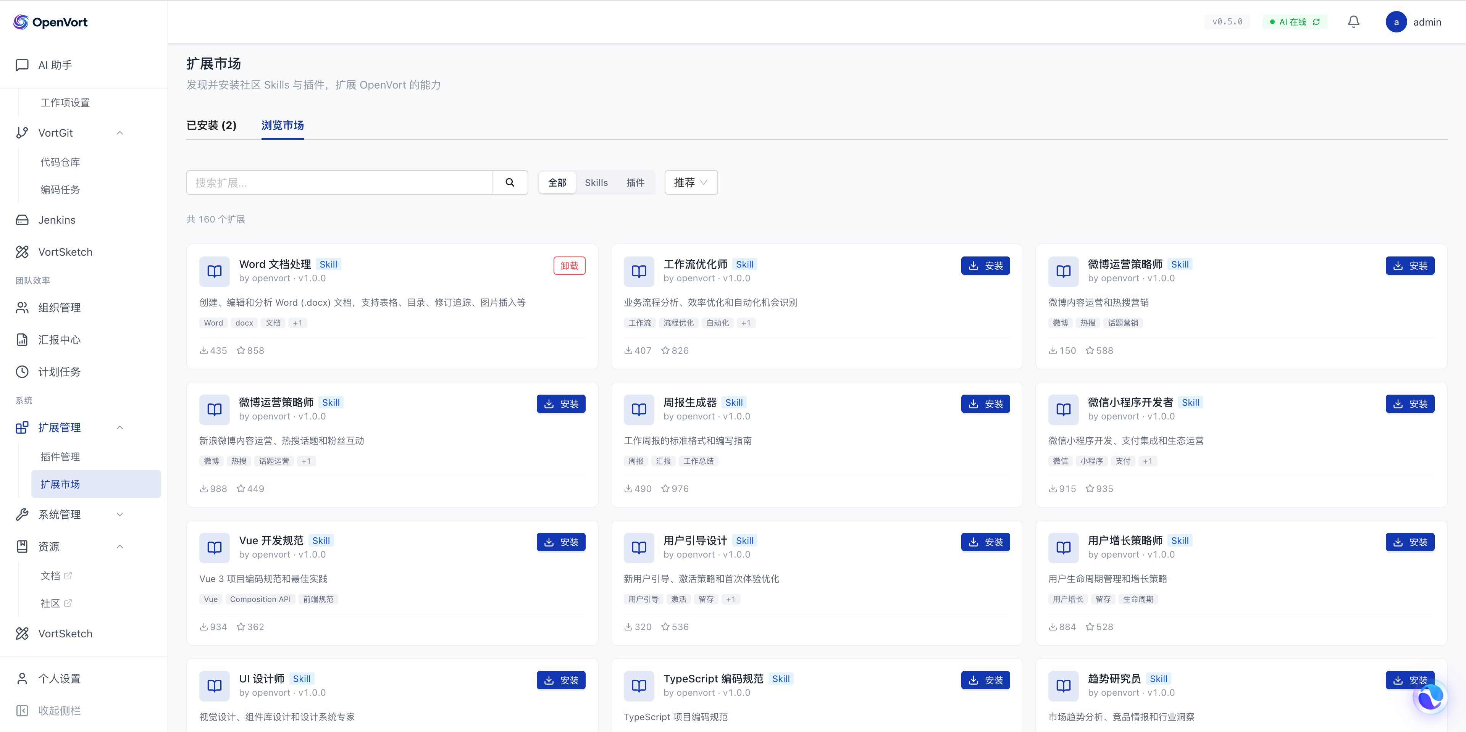The height and width of the screenshot is (732, 1466).
Task: Open AI 助手 in the sidebar
Action: pyautogui.click(x=55, y=65)
